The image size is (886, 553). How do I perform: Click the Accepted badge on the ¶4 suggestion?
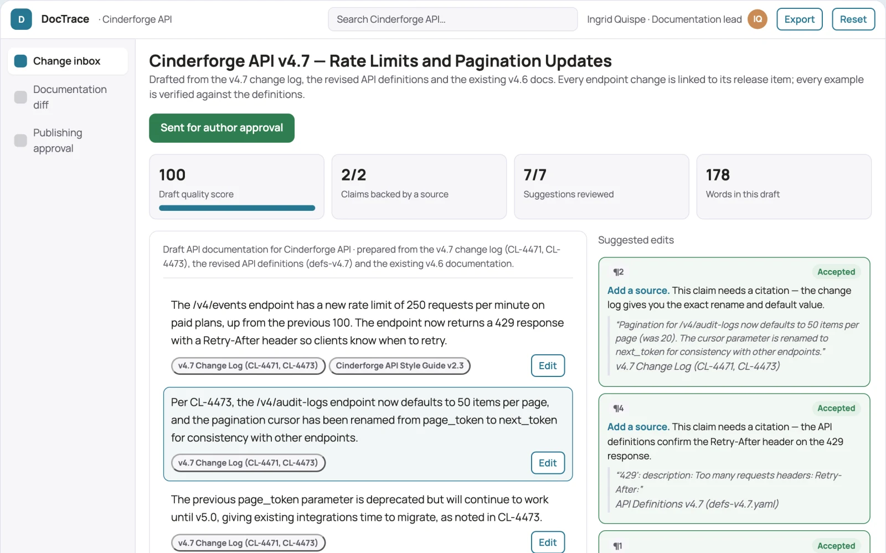pyautogui.click(x=836, y=409)
